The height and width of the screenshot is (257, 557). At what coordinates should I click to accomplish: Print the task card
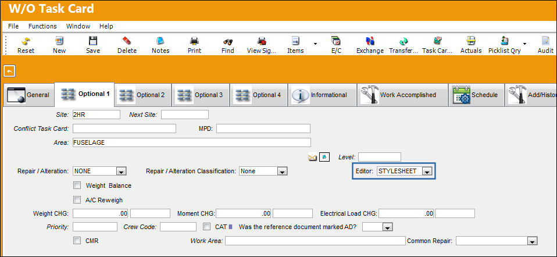[x=194, y=41]
